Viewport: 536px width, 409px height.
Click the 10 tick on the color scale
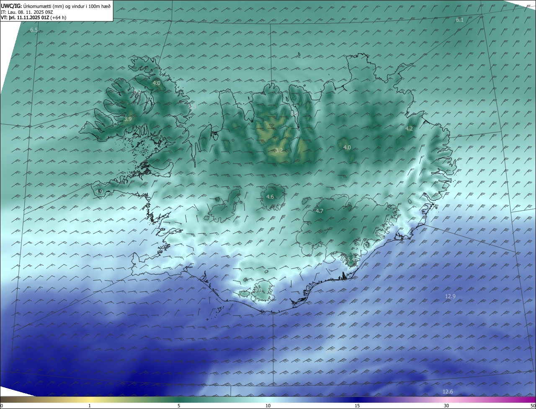click(268, 406)
